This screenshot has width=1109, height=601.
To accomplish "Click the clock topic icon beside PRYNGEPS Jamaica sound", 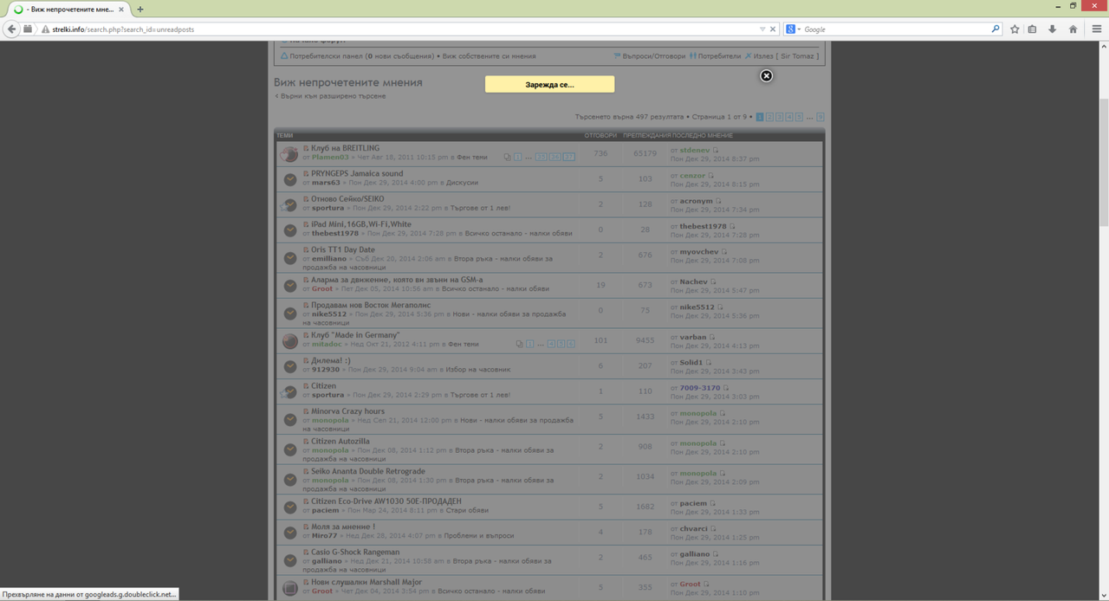I will pos(290,179).
